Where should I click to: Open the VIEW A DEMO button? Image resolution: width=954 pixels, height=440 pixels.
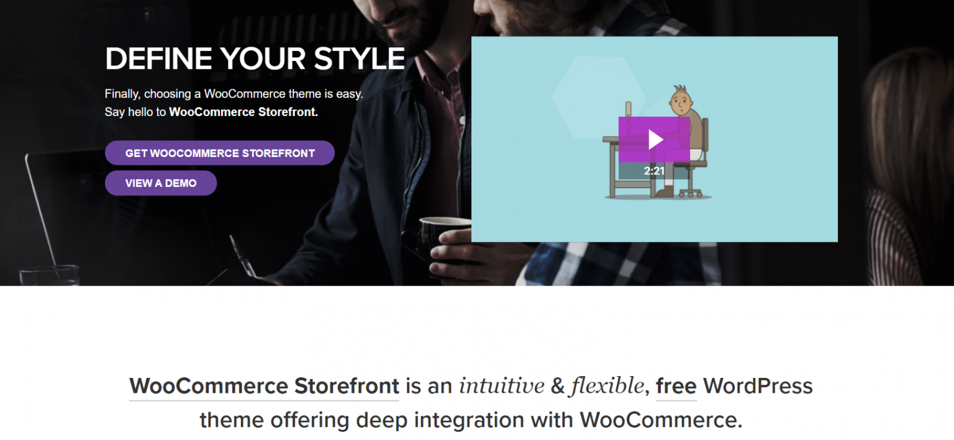pyautogui.click(x=161, y=183)
